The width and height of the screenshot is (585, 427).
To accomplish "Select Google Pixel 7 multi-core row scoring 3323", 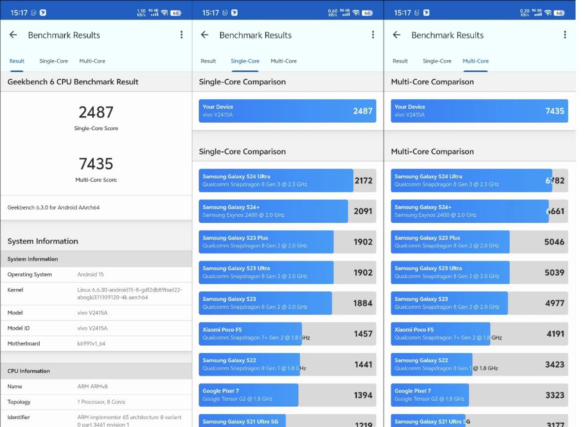I will (x=479, y=395).
